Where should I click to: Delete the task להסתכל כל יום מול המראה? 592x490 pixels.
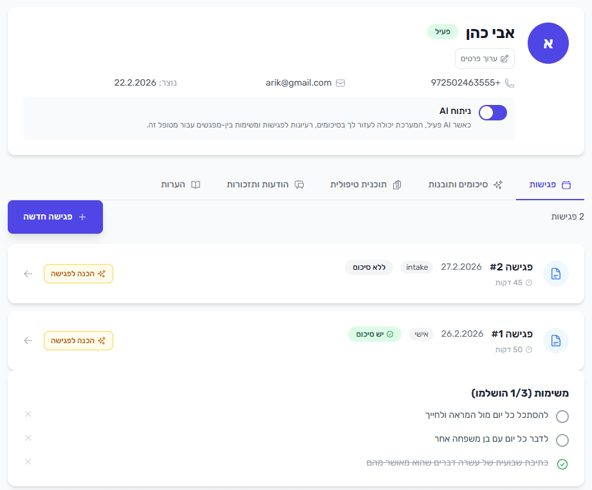[x=28, y=414]
